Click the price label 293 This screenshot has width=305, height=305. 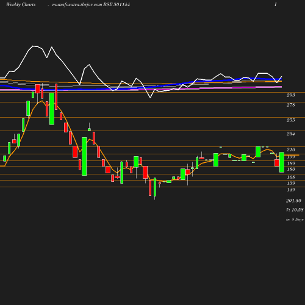[290, 95]
